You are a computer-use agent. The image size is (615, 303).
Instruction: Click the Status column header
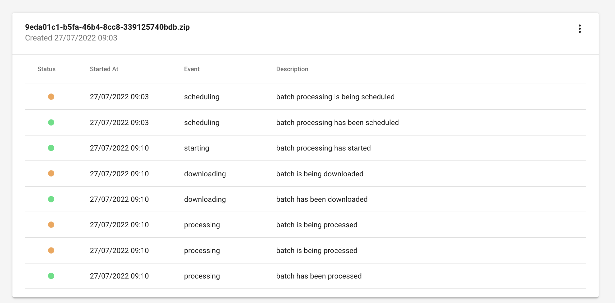click(x=46, y=69)
